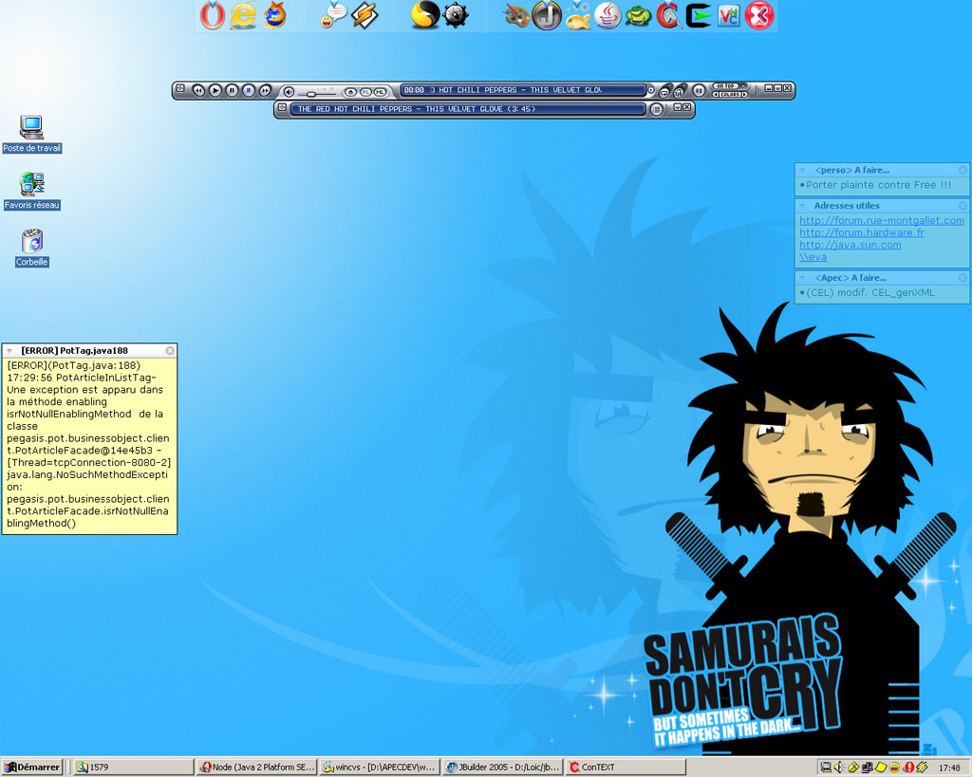Open Winamp equalizer EQ button

click(698, 90)
